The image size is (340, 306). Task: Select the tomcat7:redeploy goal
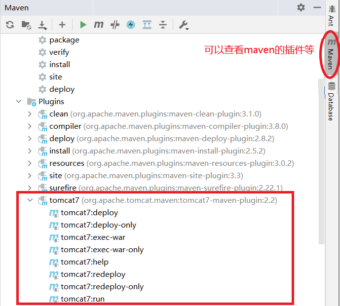pos(93,274)
